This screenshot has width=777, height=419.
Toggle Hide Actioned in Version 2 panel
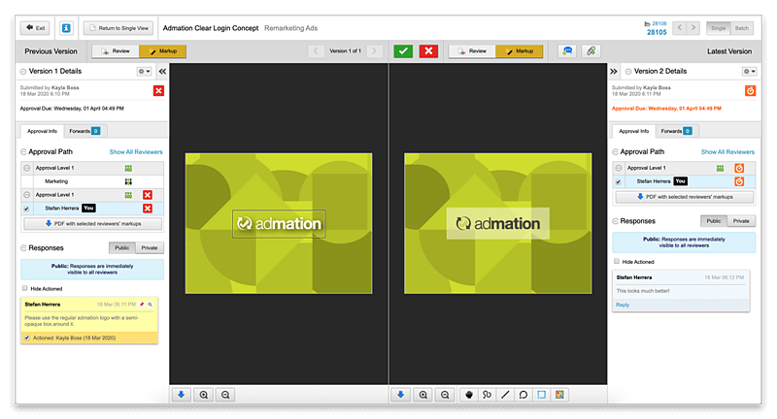pos(617,261)
